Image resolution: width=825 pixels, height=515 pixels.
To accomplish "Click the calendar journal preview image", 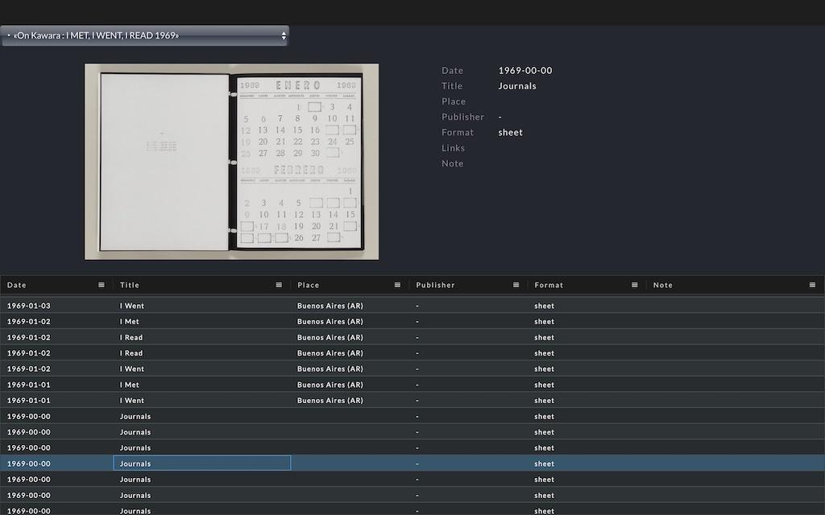I will click(231, 162).
